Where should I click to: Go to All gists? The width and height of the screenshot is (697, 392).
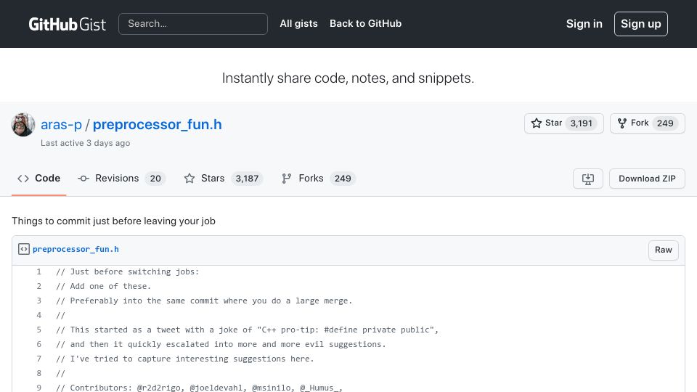tap(298, 23)
